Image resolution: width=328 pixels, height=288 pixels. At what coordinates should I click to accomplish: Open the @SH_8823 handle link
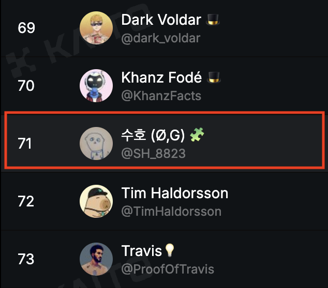pyautogui.click(x=153, y=154)
